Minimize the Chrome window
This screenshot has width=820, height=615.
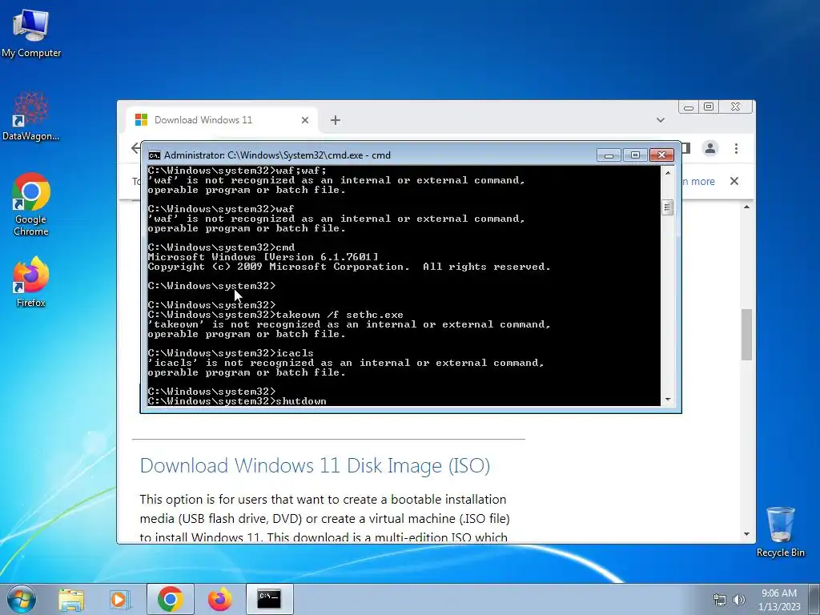coord(689,107)
